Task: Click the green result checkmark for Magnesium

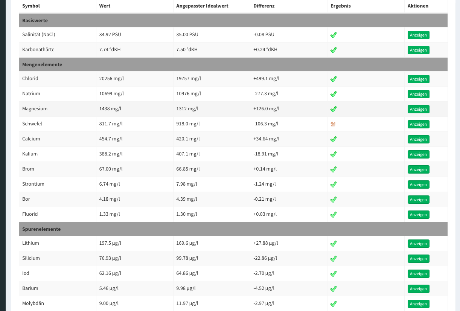Action: [x=333, y=109]
